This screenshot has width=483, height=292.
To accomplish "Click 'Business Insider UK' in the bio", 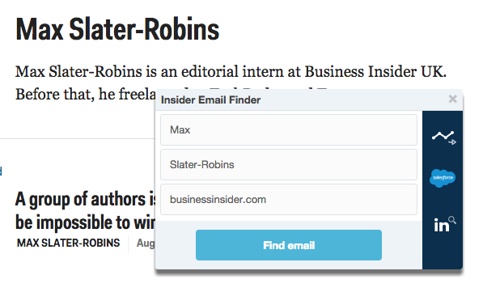I will click(x=375, y=72).
